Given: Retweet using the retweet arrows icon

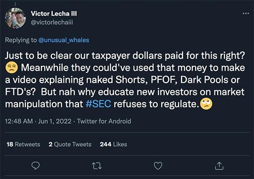Looking at the screenshot, I should tap(97, 166).
